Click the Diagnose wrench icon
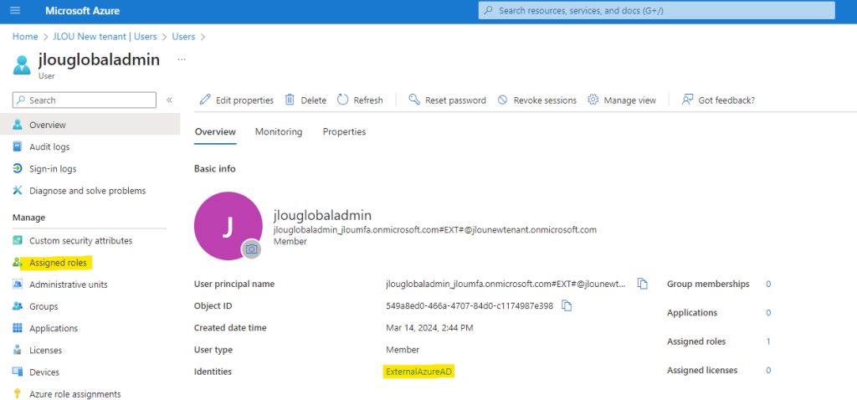Screen dimensions: 857x400 (x=18, y=191)
